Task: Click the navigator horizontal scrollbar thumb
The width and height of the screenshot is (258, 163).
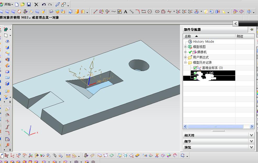Action: tap(215, 126)
